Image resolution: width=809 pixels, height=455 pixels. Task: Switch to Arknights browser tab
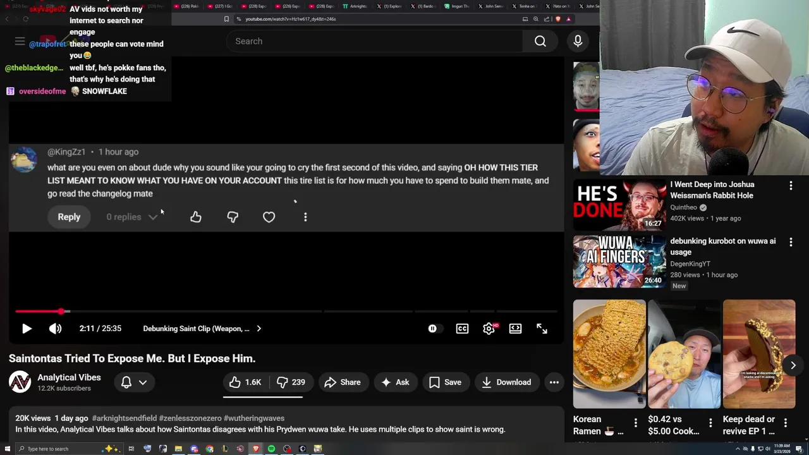click(x=355, y=6)
